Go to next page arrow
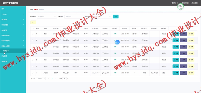Viewport: 201px width, 93px height. pyautogui.click(x=56, y=79)
